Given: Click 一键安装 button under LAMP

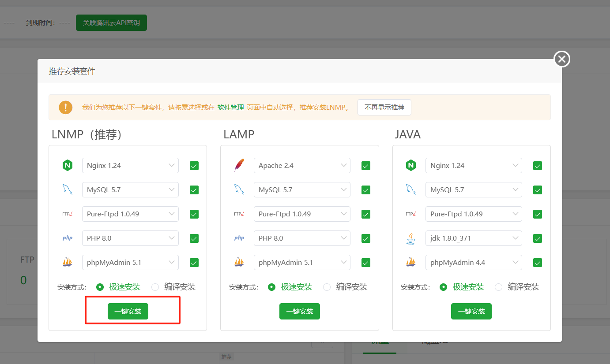Looking at the screenshot, I should coord(300,311).
